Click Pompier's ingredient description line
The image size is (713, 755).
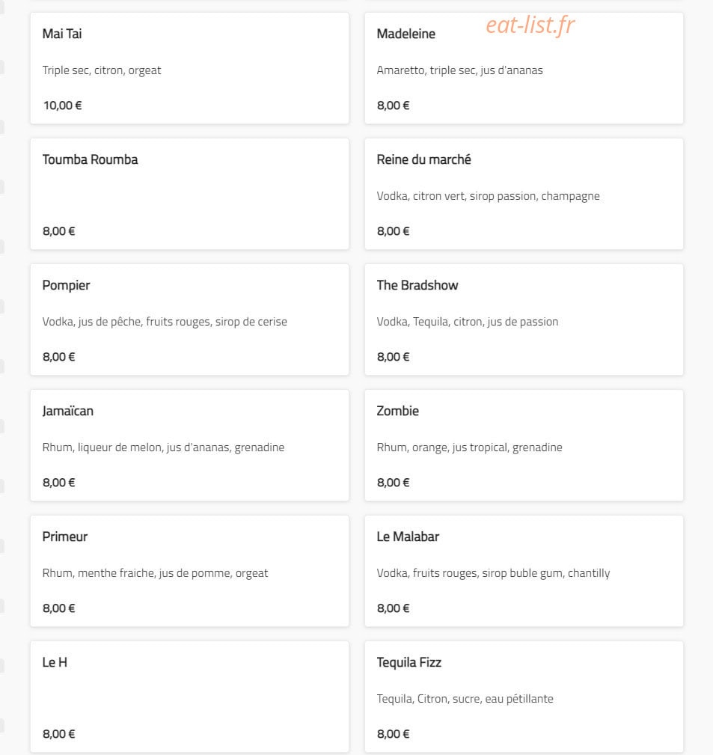[165, 322]
